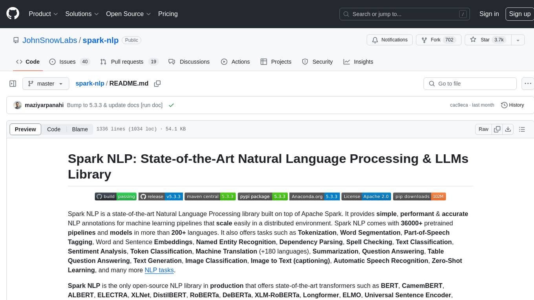Image resolution: width=534 pixels, height=300 pixels.
Task: Open the JohnSnowLabs organization page
Action: [x=49, y=40]
